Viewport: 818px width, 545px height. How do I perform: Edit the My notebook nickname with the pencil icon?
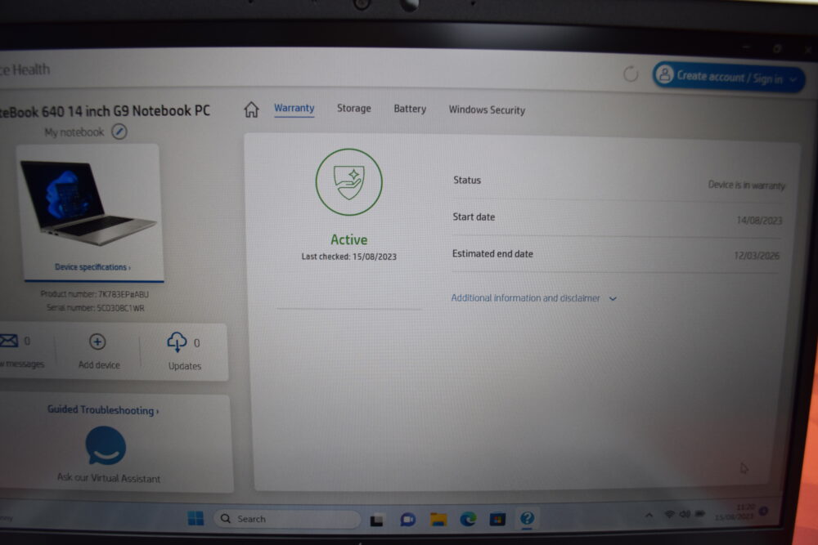pyautogui.click(x=119, y=132)
